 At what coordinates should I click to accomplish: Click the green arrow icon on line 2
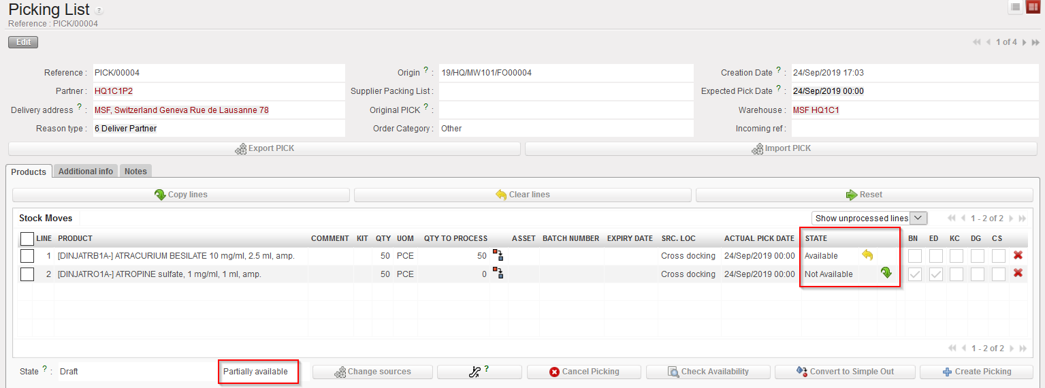[886, 274]
